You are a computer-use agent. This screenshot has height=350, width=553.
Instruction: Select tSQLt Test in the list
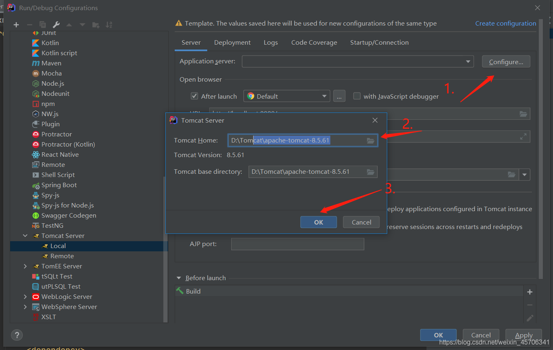(57, 276)
